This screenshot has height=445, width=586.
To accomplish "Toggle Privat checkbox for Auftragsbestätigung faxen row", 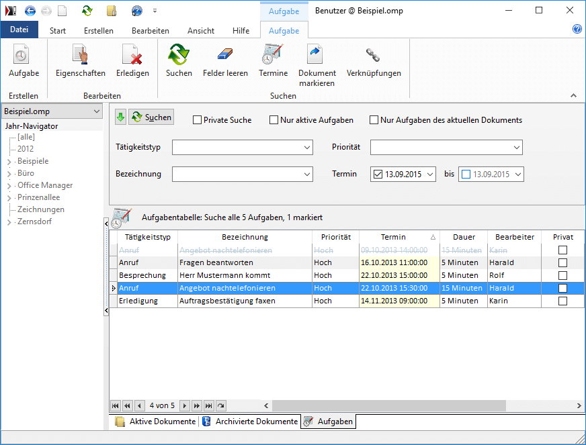I will (x=562, y=301).
